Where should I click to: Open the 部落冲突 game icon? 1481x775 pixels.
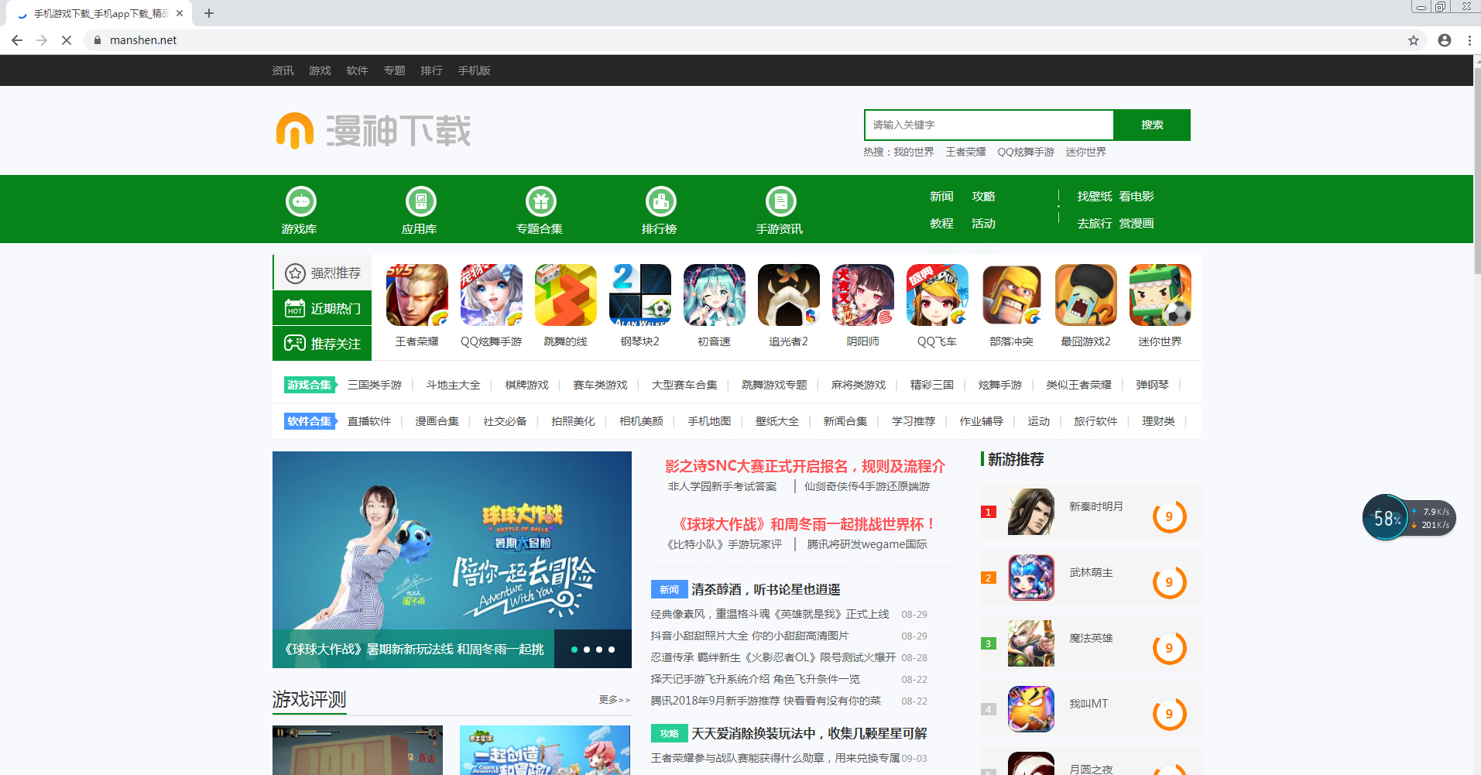point(1012,295)
